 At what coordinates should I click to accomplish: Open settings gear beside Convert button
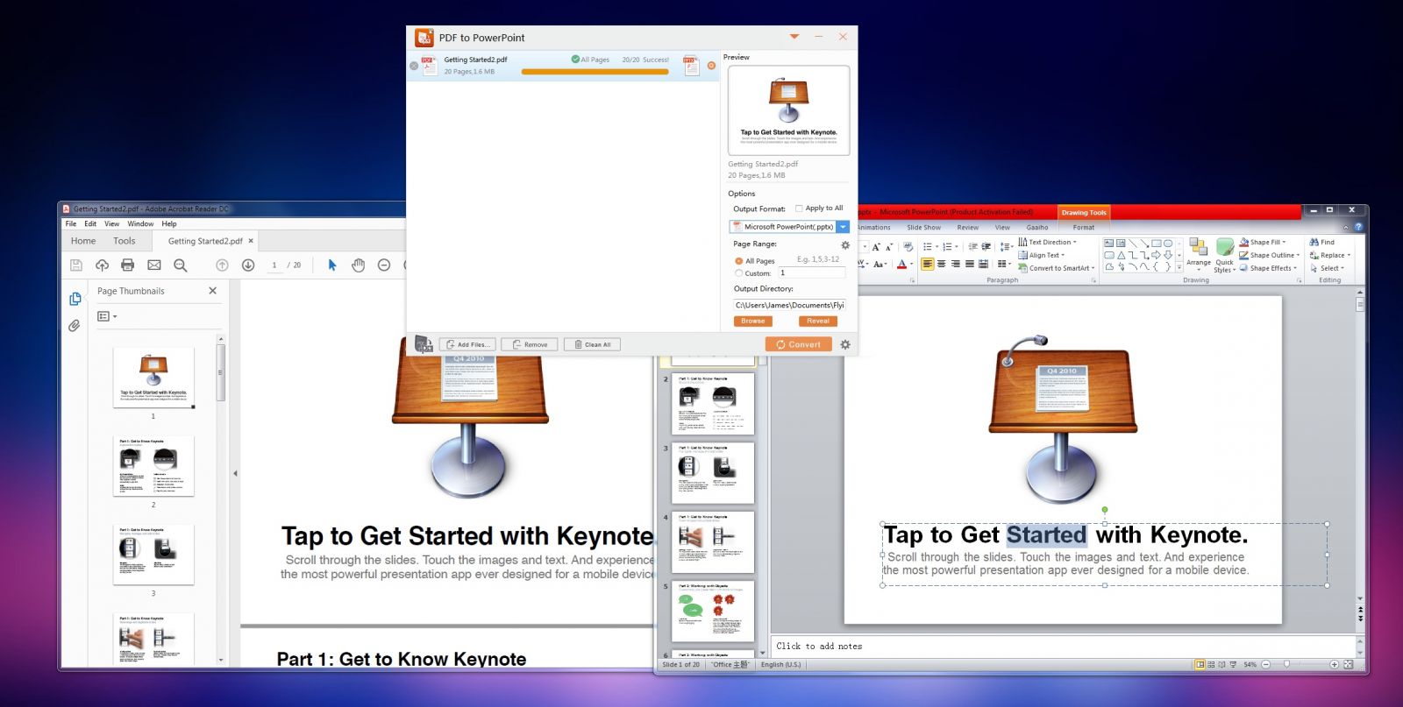point(845,344)
